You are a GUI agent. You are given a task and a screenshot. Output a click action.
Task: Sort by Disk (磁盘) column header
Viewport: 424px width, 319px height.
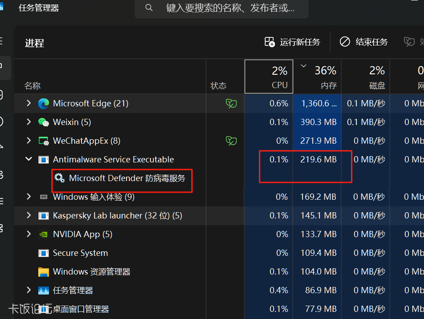coord(366,77)
